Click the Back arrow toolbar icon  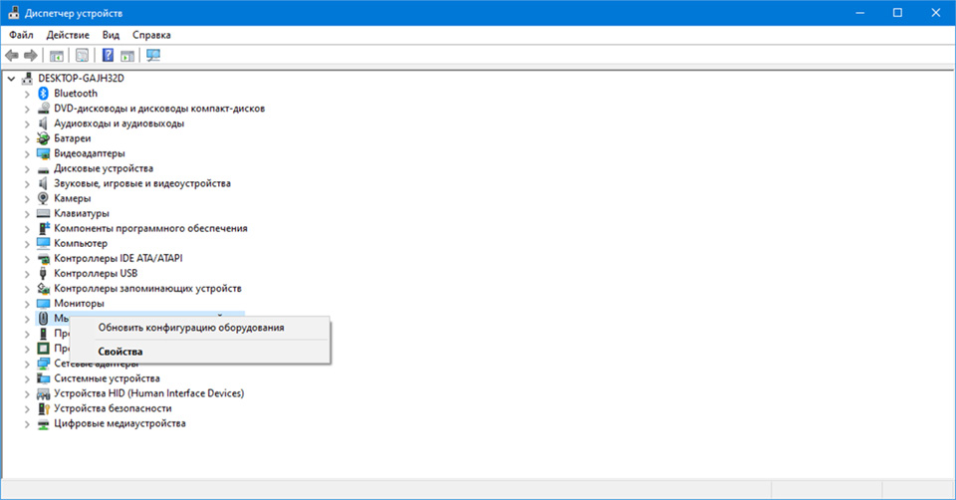12,56
